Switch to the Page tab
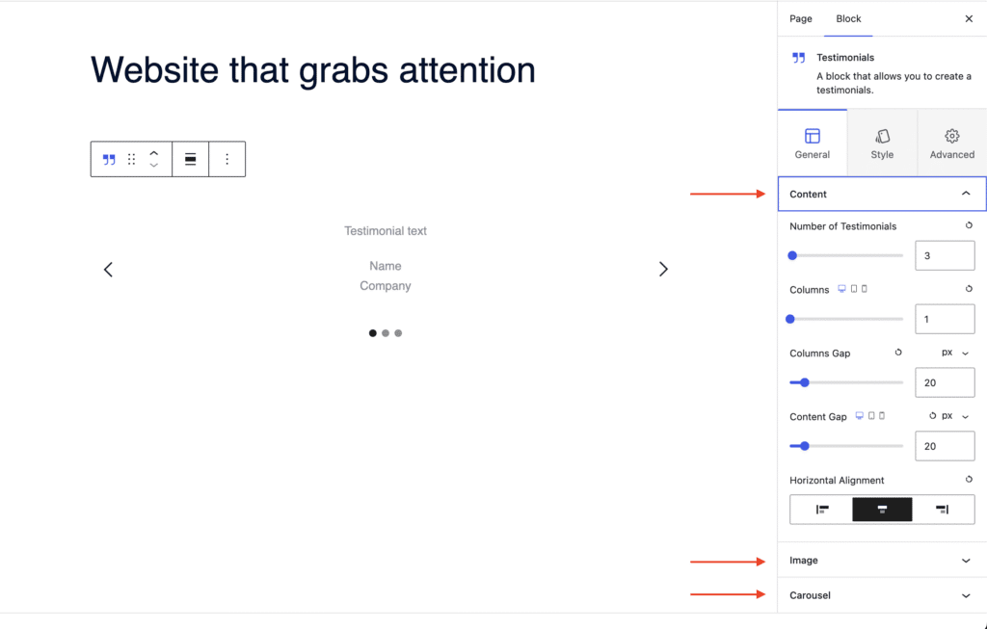 [x=801, y=19]
